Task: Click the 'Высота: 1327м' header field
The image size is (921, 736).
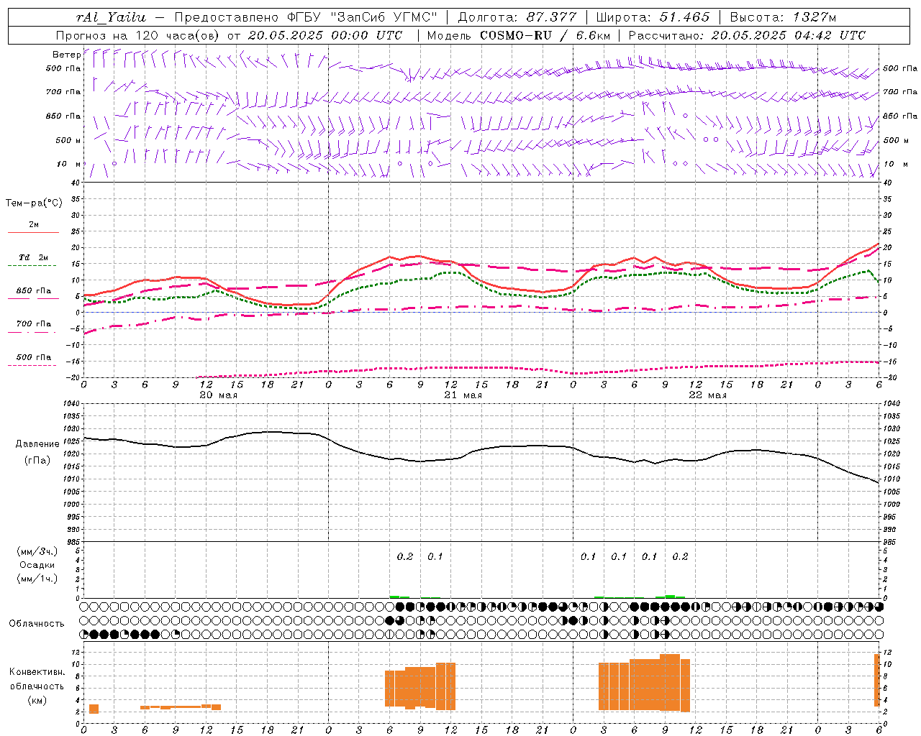Action: (x=783, y=17)
